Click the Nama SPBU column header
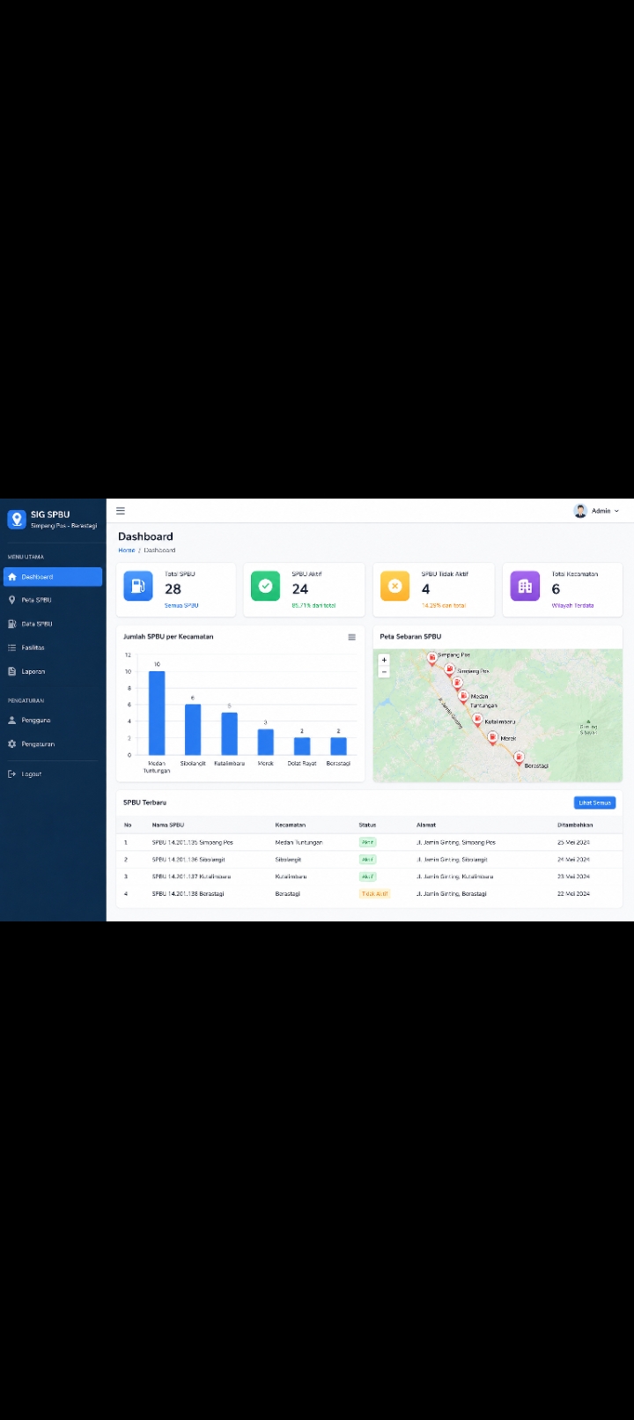The height and width of the screenshot is (1420, 634). click(168, 825)
